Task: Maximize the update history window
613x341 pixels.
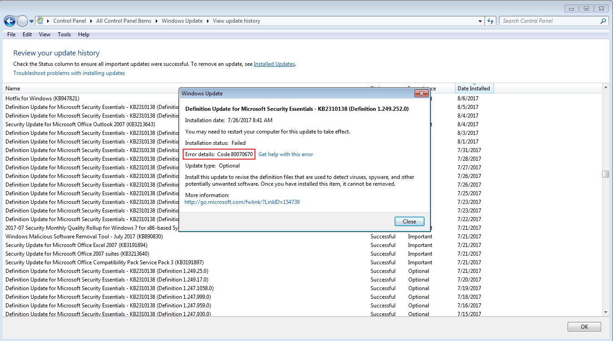Action: (x=586, y=8)
